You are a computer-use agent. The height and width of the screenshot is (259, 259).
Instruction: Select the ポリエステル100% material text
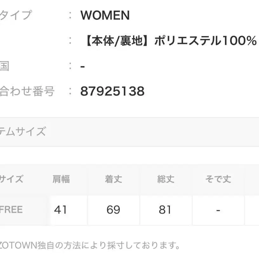[x=205, y=41]
